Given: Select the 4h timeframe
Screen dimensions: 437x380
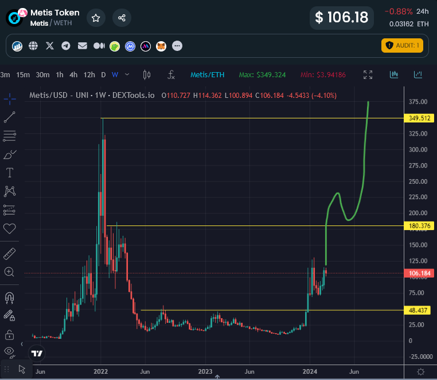Looking at the screenshot, I should 73,75.
